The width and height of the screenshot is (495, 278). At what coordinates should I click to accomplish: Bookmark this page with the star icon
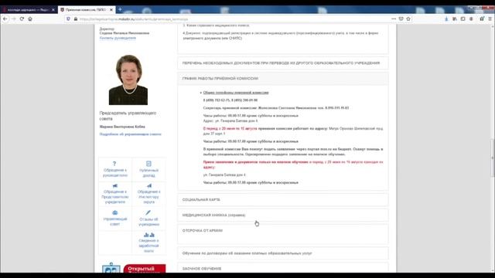tap(408, 19)
